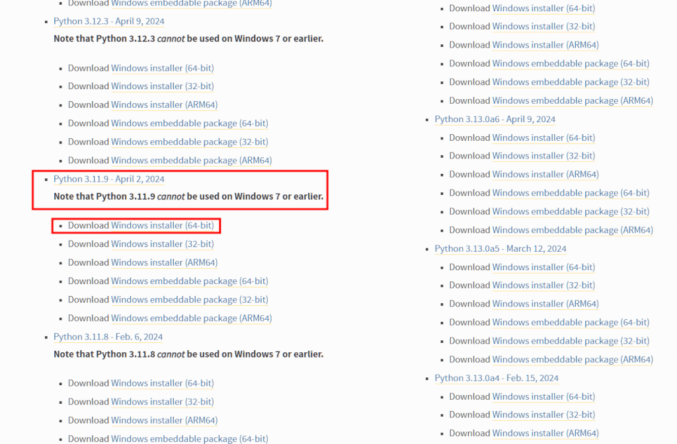Download Python 3.12.3 embeddable package (32-bit)
Image resolution: width=677 pixels, height=444 pixels.
[190, 142]
